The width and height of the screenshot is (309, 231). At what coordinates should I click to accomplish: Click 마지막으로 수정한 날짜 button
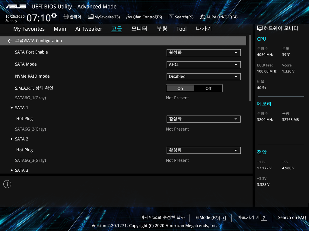point(163,217)
